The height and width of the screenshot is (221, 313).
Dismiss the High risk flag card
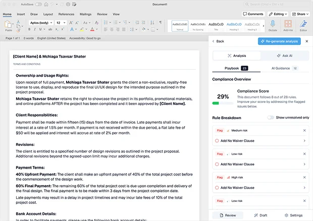tap(304, 177)
